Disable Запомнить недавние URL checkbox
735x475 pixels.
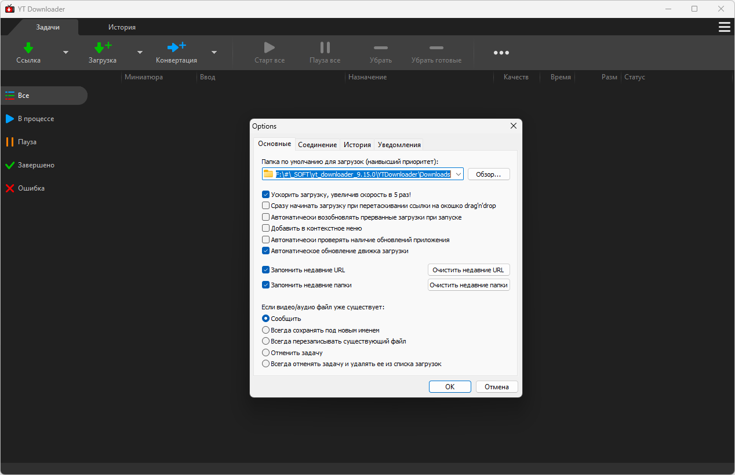pyautogui.click(x=266, y=270)
